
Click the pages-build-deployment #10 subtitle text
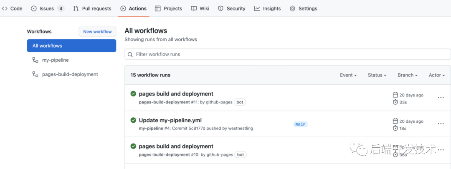186,155
